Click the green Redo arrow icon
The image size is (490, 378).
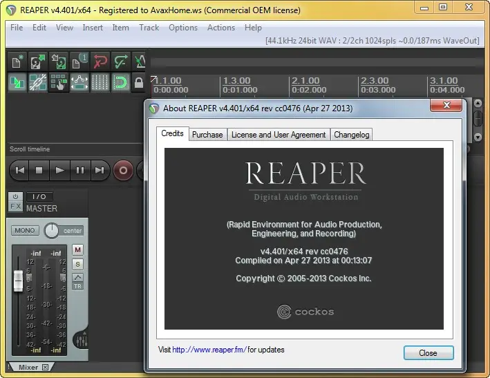pos(121,61)
